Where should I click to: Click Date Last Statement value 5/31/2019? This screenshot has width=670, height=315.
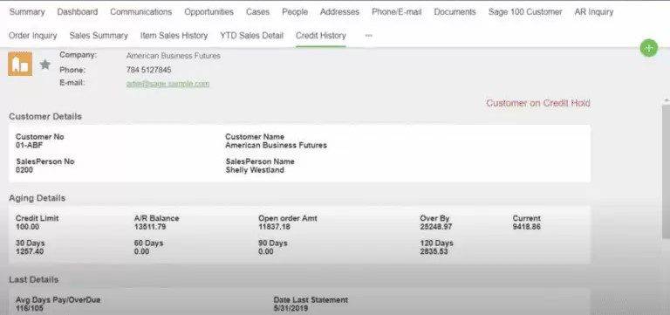point(291,309)
